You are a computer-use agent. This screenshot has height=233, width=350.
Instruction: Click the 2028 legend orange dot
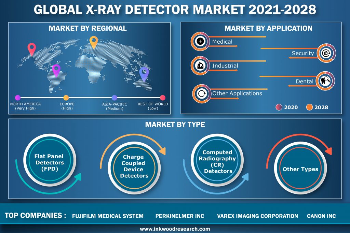point(309,107)
